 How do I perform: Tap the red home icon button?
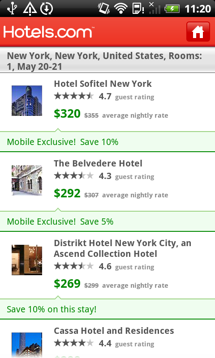[198, 32]
